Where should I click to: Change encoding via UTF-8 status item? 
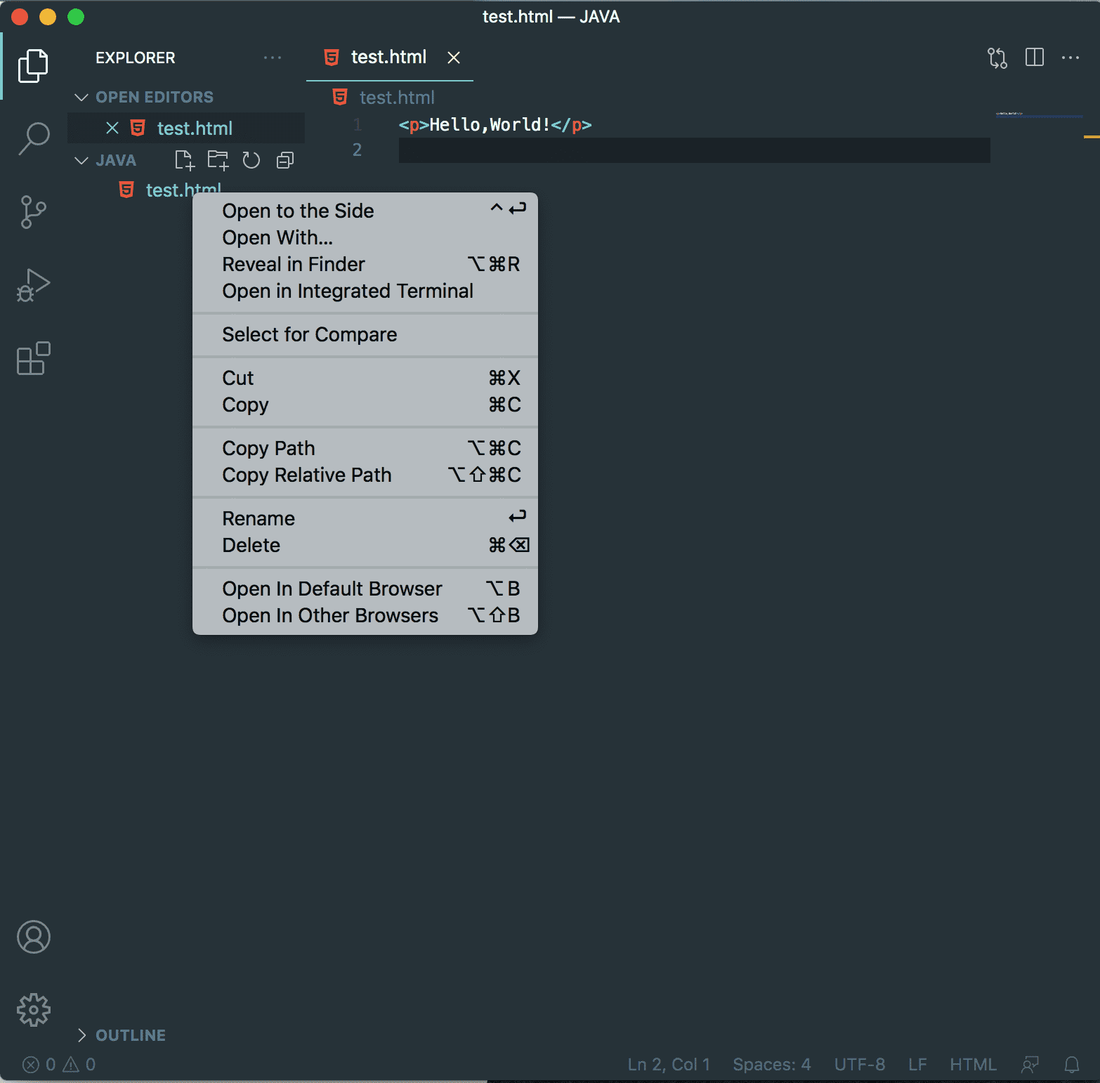point(859,1065)
